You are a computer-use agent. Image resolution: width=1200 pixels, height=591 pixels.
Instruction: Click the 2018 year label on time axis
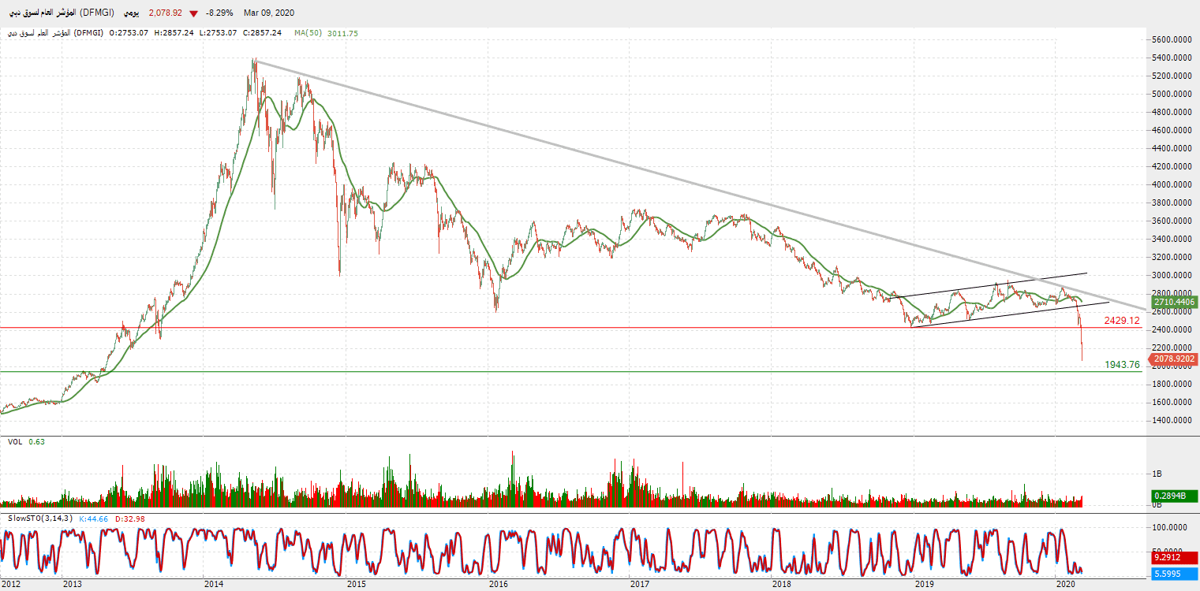tap(781, 584)
